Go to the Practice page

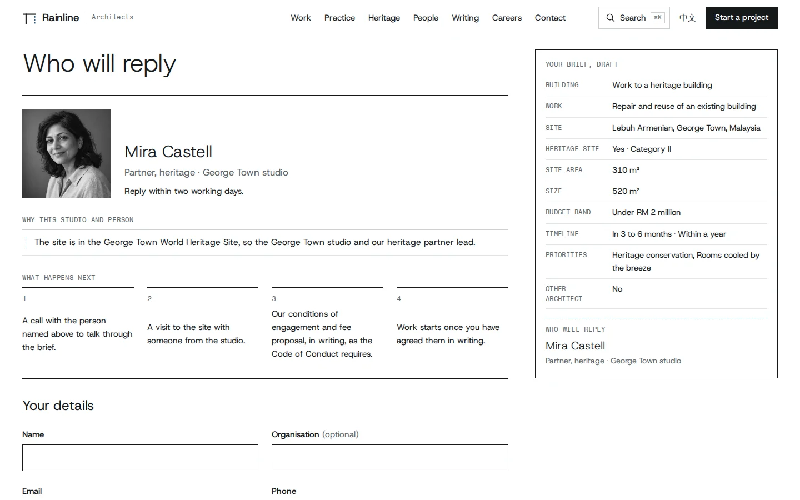point(339,18)
